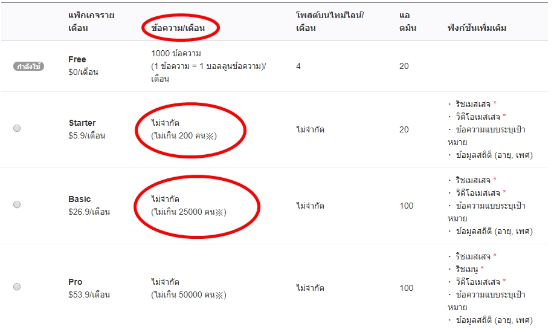Click the แอดมิน column header

coord(407,21)
